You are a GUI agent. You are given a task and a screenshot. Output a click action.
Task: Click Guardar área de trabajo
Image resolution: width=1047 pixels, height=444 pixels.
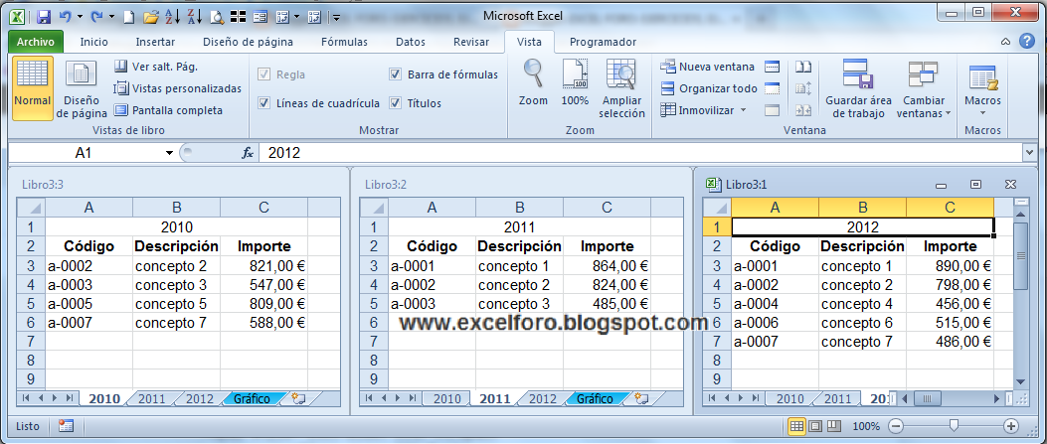[x=859, y=88]
